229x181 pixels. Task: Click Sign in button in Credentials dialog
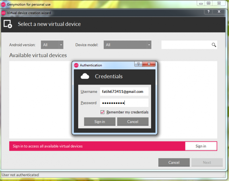coord(100,122)
